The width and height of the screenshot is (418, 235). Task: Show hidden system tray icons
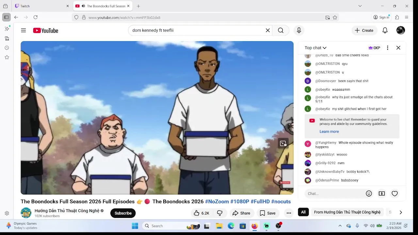pos(340,226)
